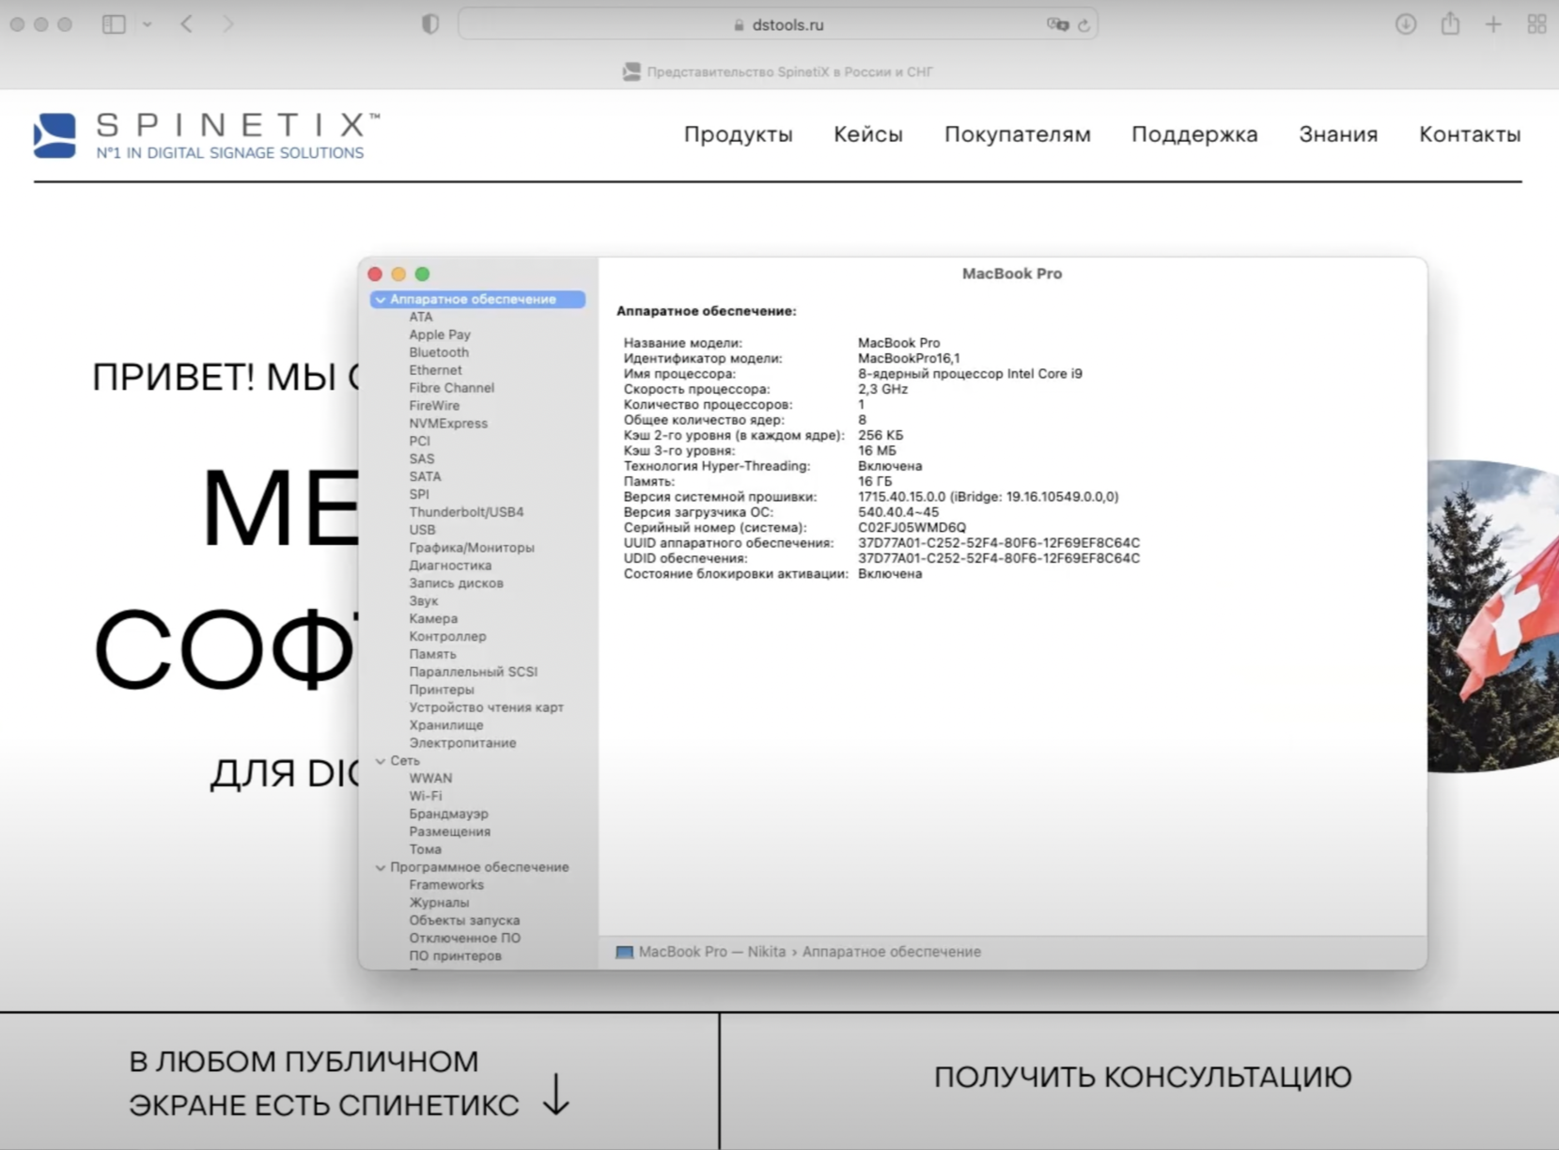Click the down arrow next to СПИНЕТИКС
The image size is (1559, 1150).
point(557,1095)
